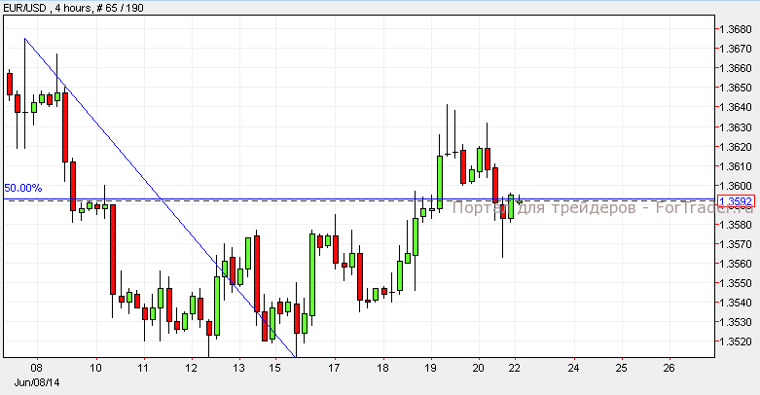Click the 1.3670 price axis label
Viewport: 760px width, 395px height.
pyautogui.click(x=736, y=49)
